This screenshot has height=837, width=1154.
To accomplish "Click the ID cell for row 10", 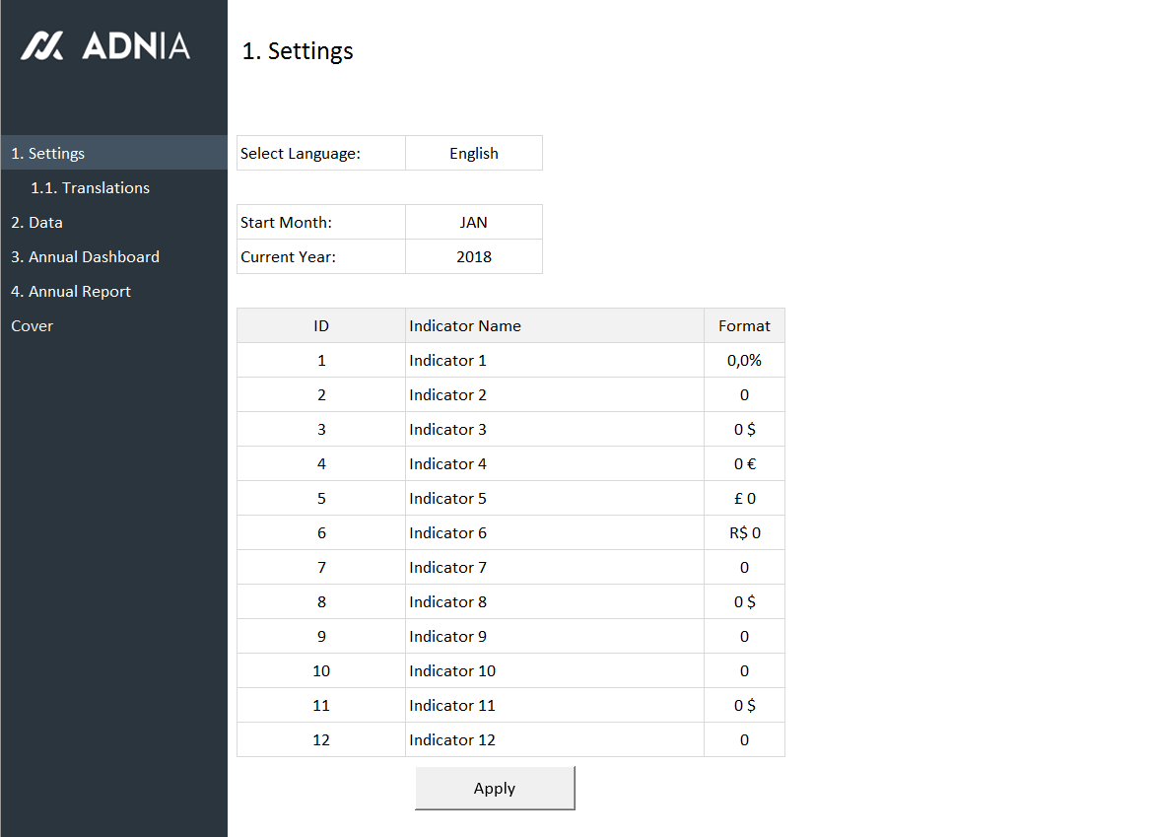I will coord(321,670).
